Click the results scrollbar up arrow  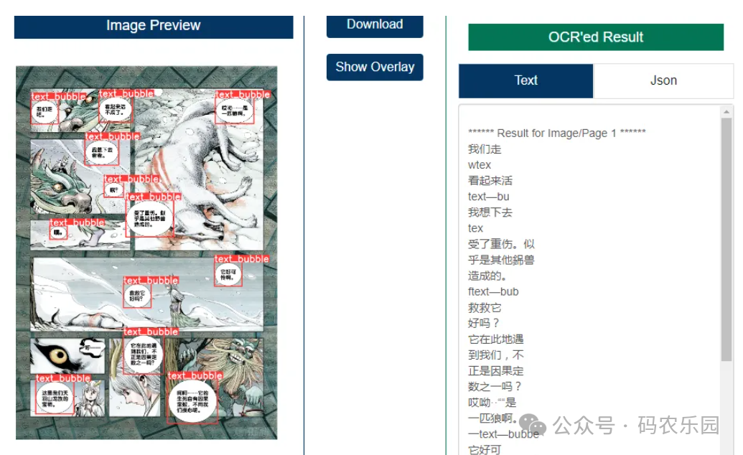[x=726, y=112]
